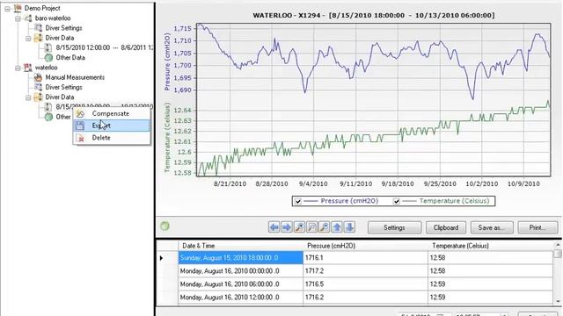
Task: Click pressure value 1716.2 cell
Action: pyautogui.click(x=366, y=298)
